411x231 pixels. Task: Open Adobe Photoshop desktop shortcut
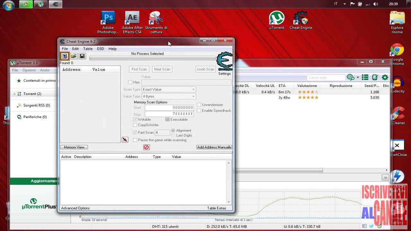click(108, 22)
